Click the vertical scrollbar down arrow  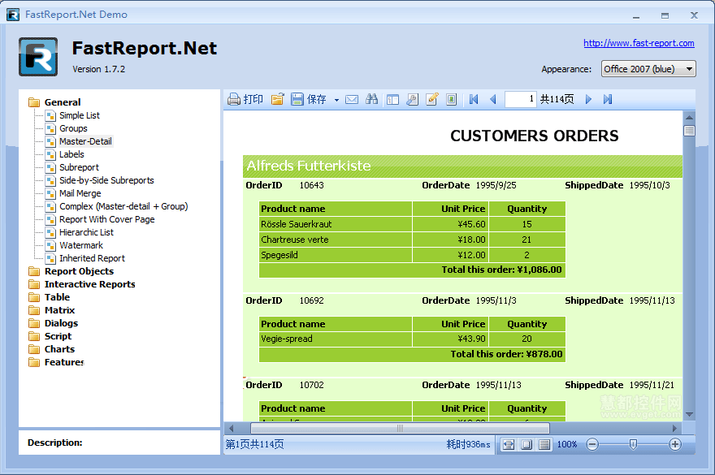point(689,415)
